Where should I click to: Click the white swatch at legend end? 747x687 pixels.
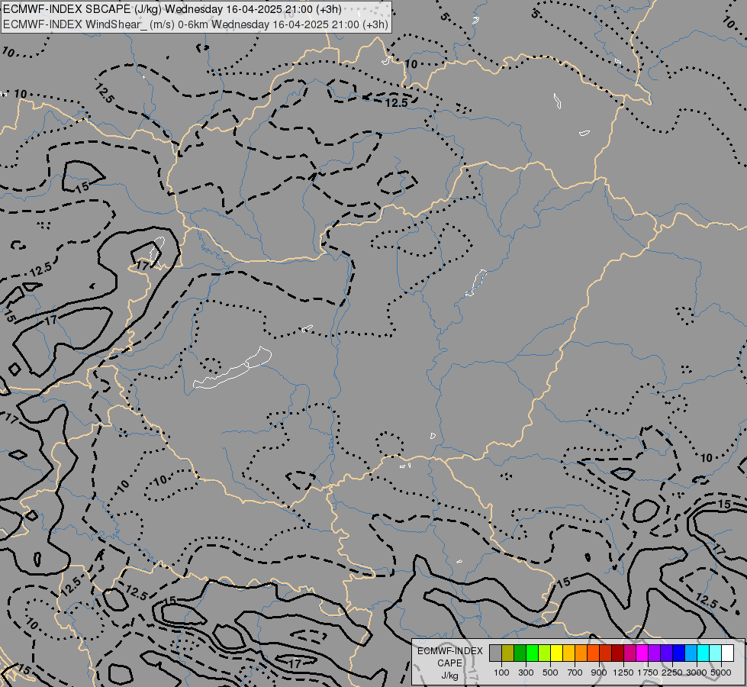(x=727, y=653)
